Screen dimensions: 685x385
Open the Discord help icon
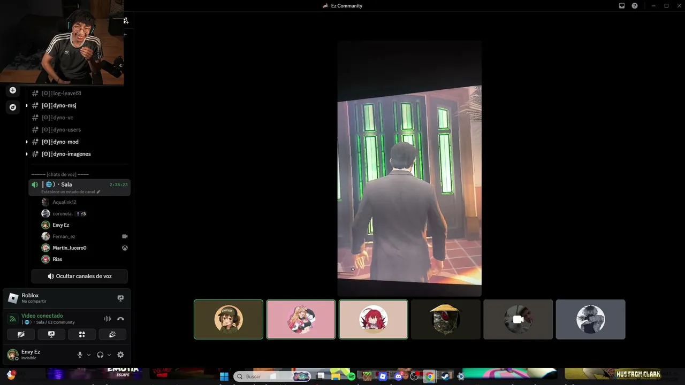pos(635,6)
